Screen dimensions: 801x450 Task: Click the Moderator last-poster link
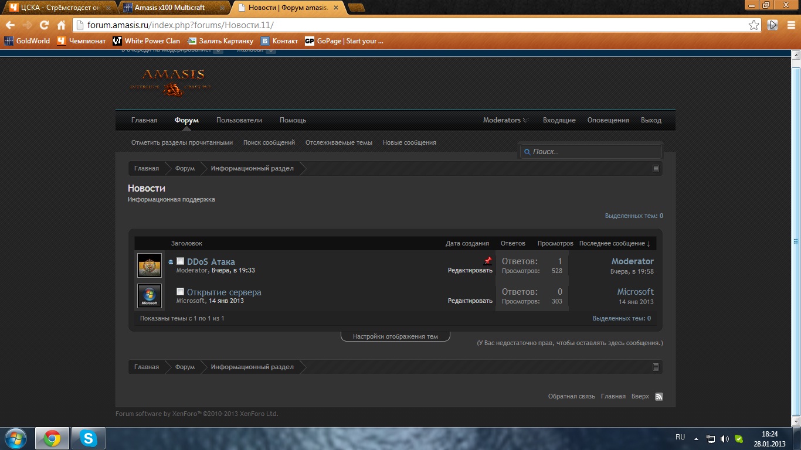coord(633,261)
